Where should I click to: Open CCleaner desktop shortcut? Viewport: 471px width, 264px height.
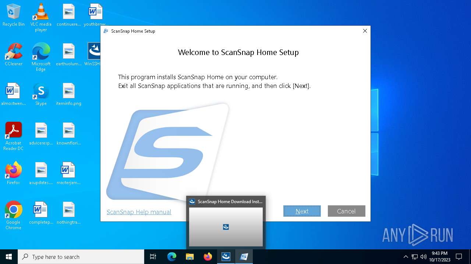pos(14,55)
